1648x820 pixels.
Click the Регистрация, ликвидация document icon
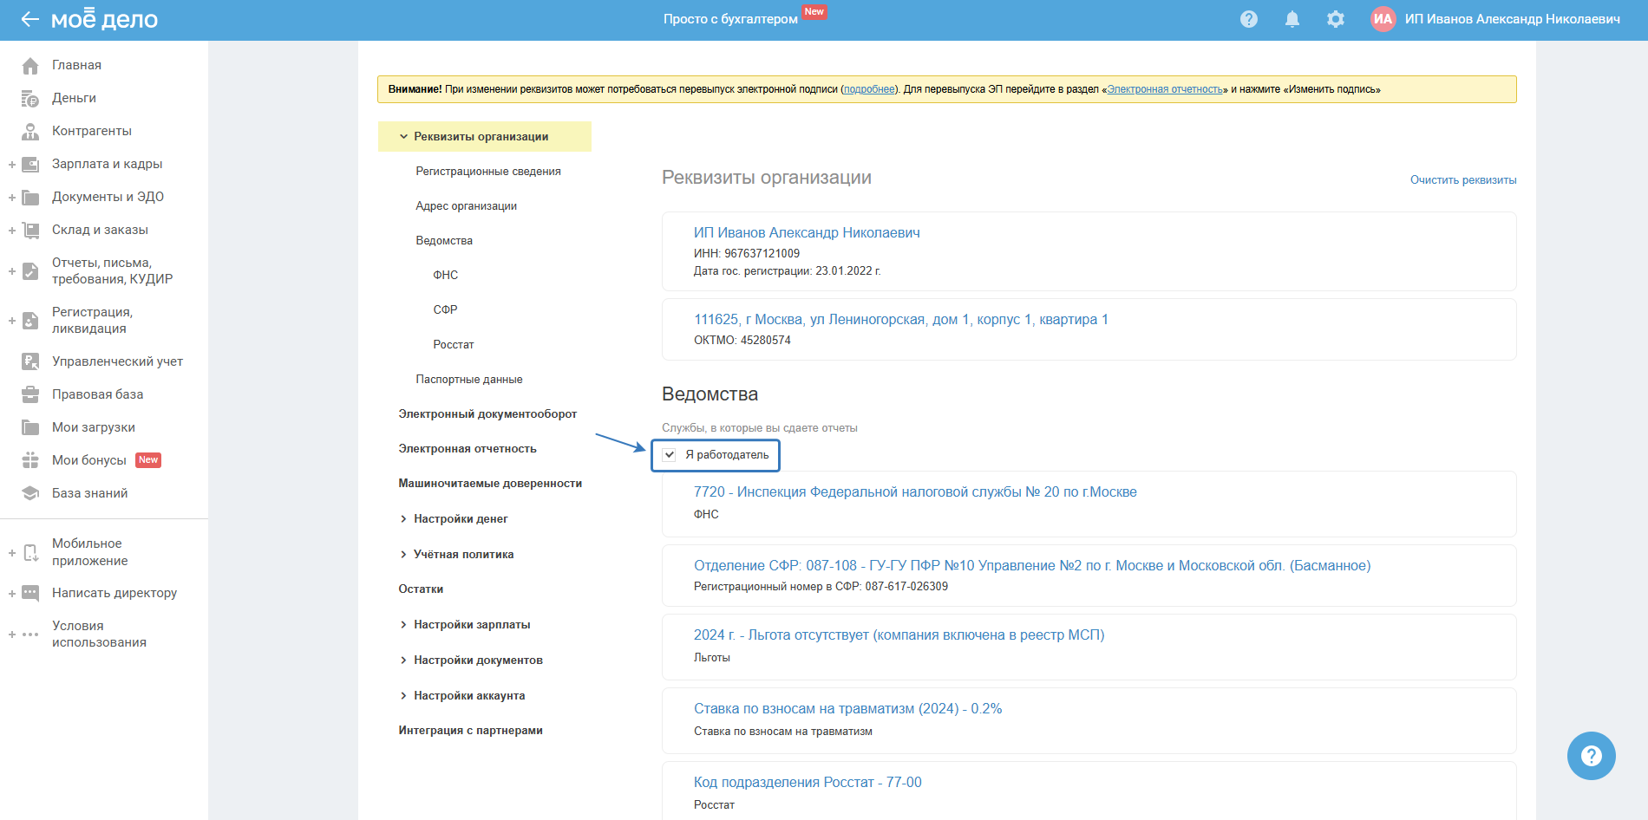click(x=30, y=321)
